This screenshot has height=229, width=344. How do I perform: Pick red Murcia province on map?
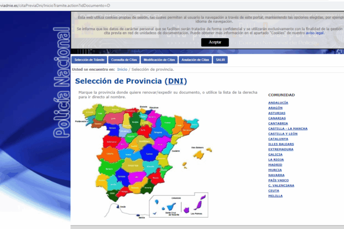(x=156, y=178)
